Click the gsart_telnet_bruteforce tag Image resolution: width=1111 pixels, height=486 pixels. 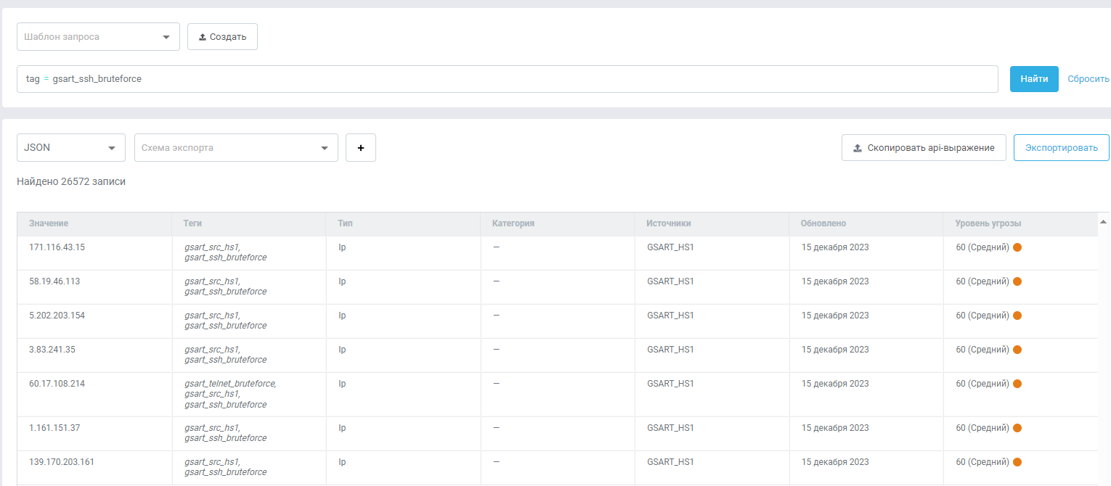pyautogui.click(x=230, y=384)
